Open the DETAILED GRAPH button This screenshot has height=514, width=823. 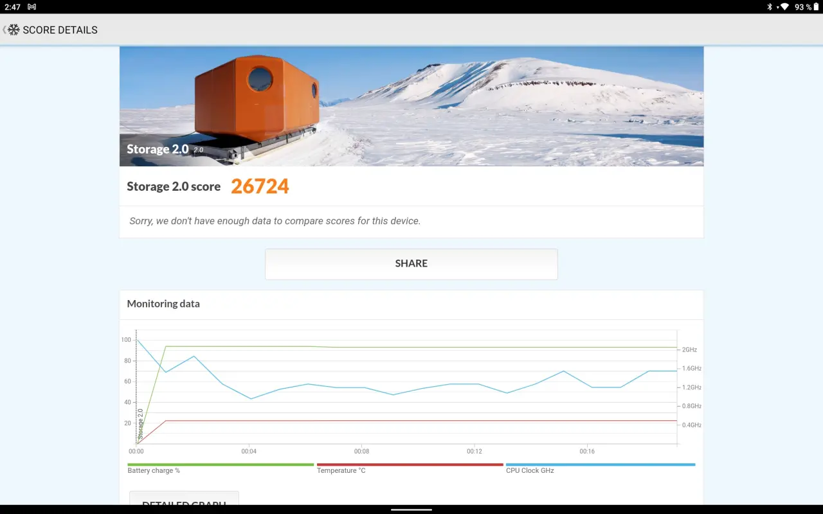pos(184,502)
